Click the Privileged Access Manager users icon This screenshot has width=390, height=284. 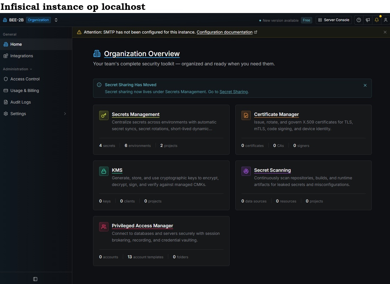[x=104, y=227]
